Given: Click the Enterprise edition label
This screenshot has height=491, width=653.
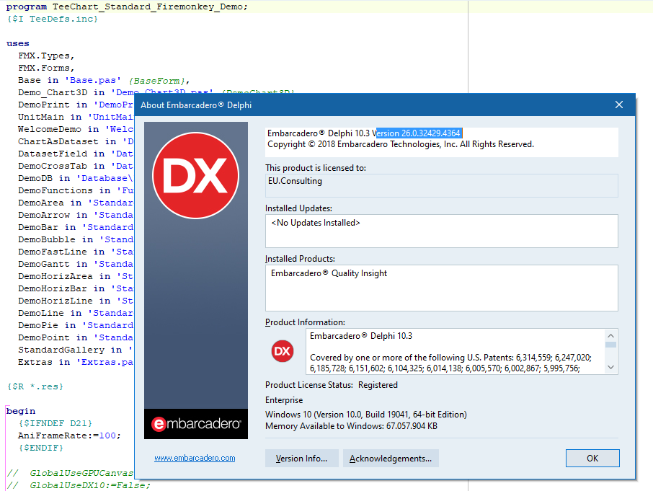Looking at the screenshot, I should [x=284, y=400].
